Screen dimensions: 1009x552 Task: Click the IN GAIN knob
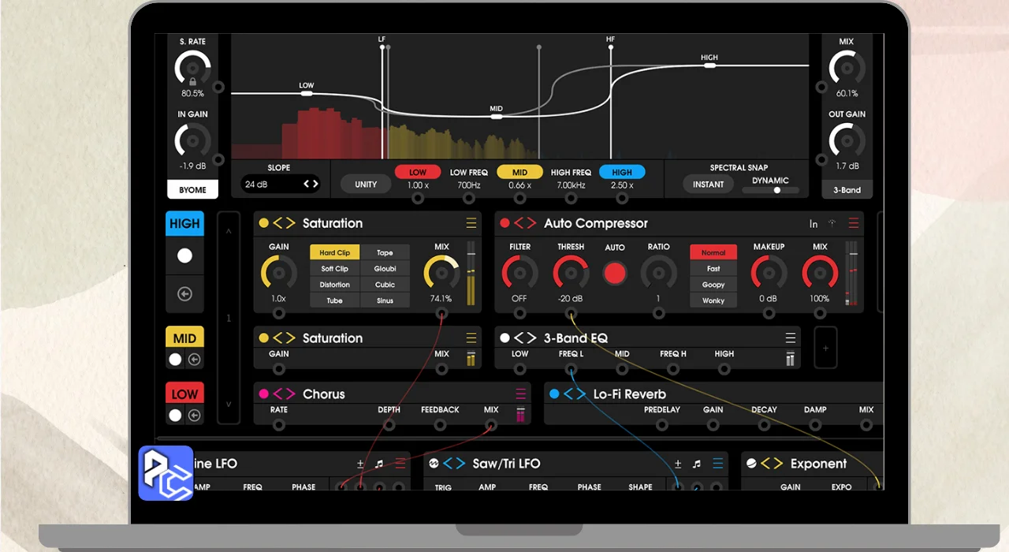click(x=192, y=141)
